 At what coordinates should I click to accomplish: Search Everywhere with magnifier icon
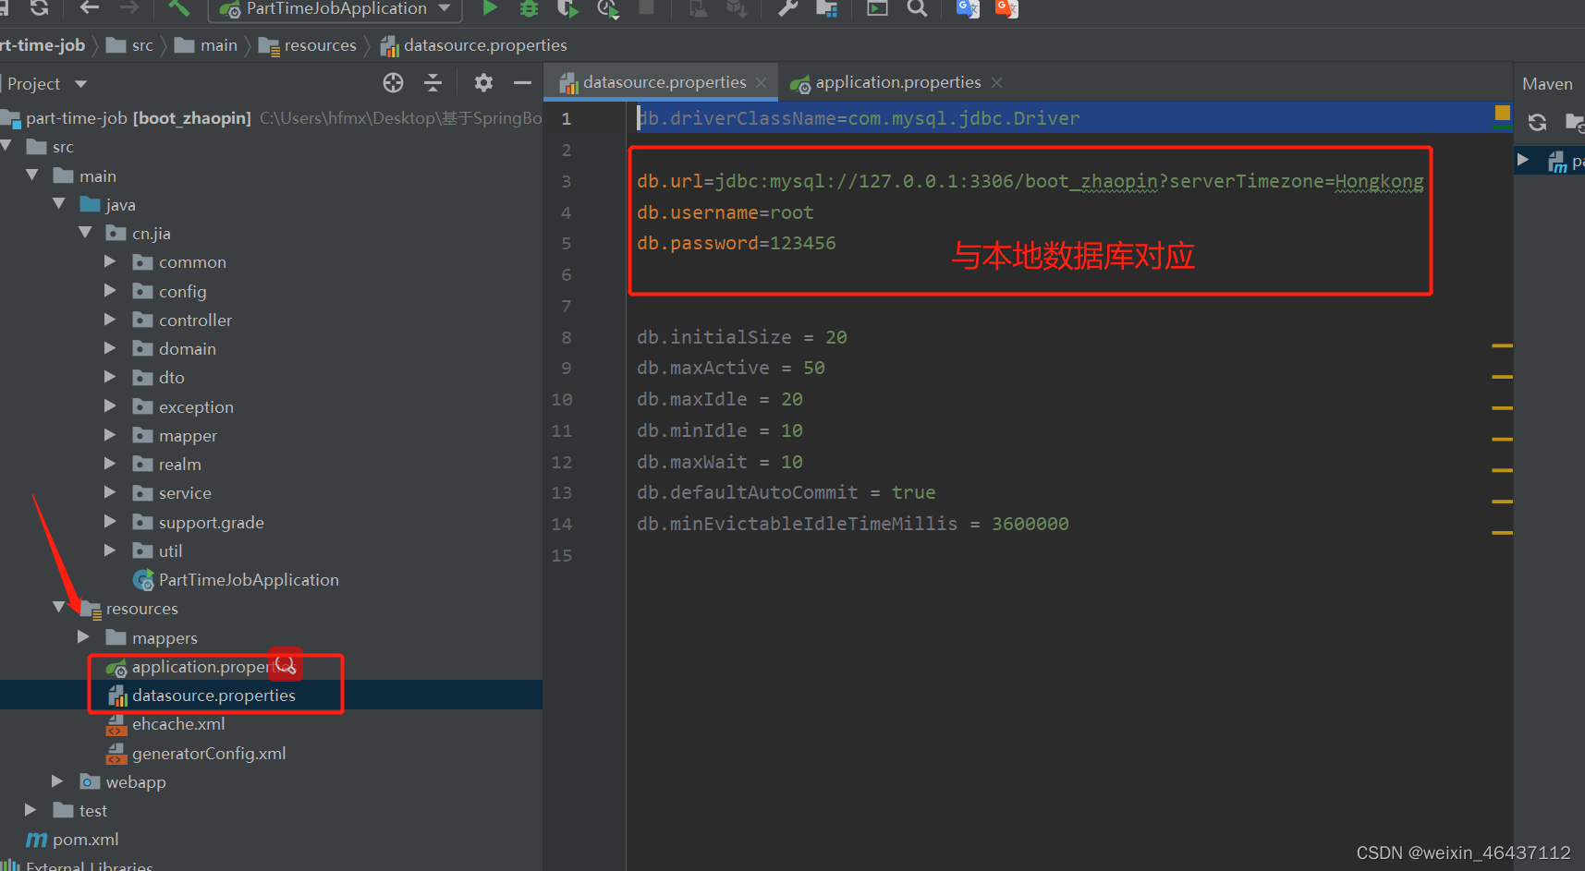917,8
